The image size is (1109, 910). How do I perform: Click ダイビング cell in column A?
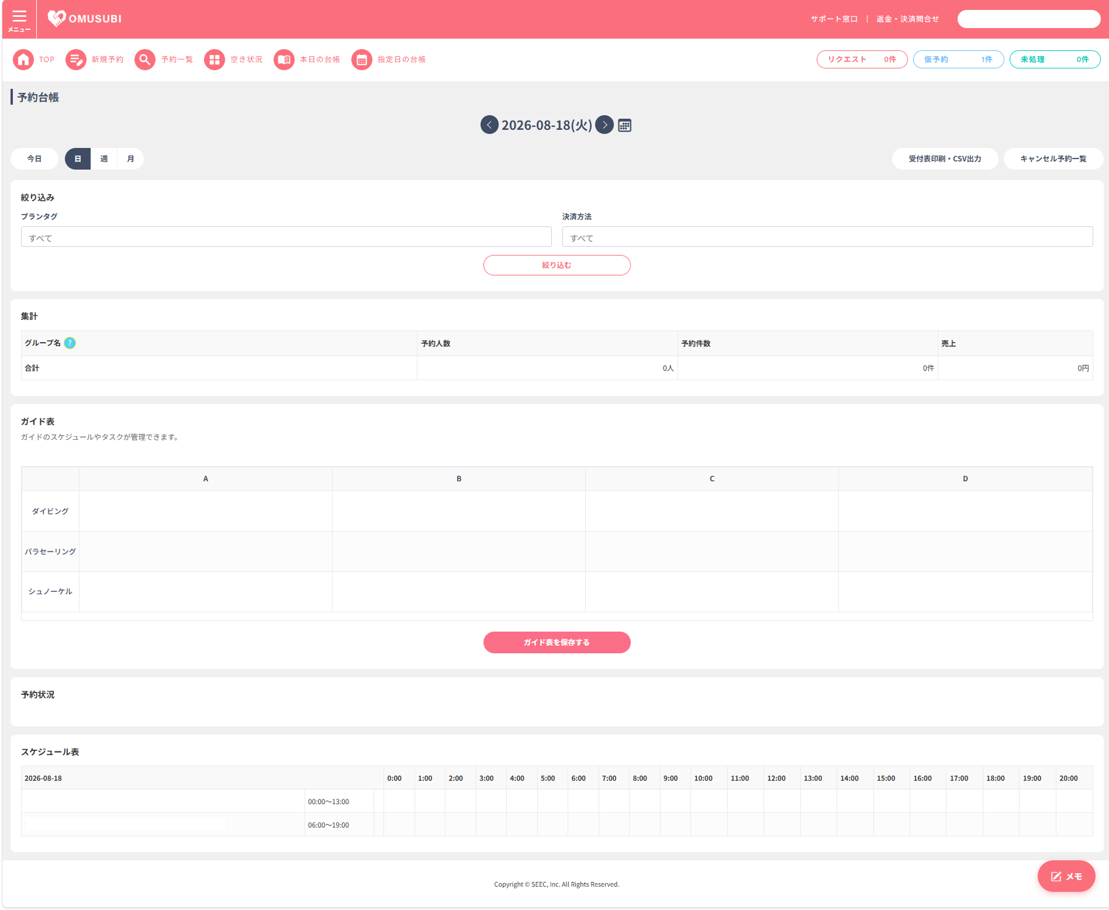(206, 511)
